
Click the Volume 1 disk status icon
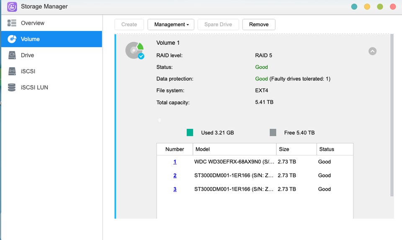click(x=134, y=50)
